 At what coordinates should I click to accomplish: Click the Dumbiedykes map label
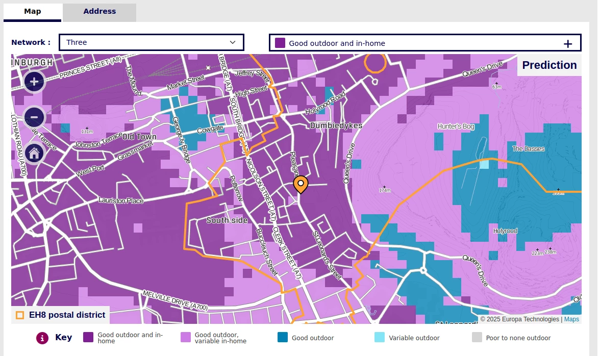[x=336, y=125]
